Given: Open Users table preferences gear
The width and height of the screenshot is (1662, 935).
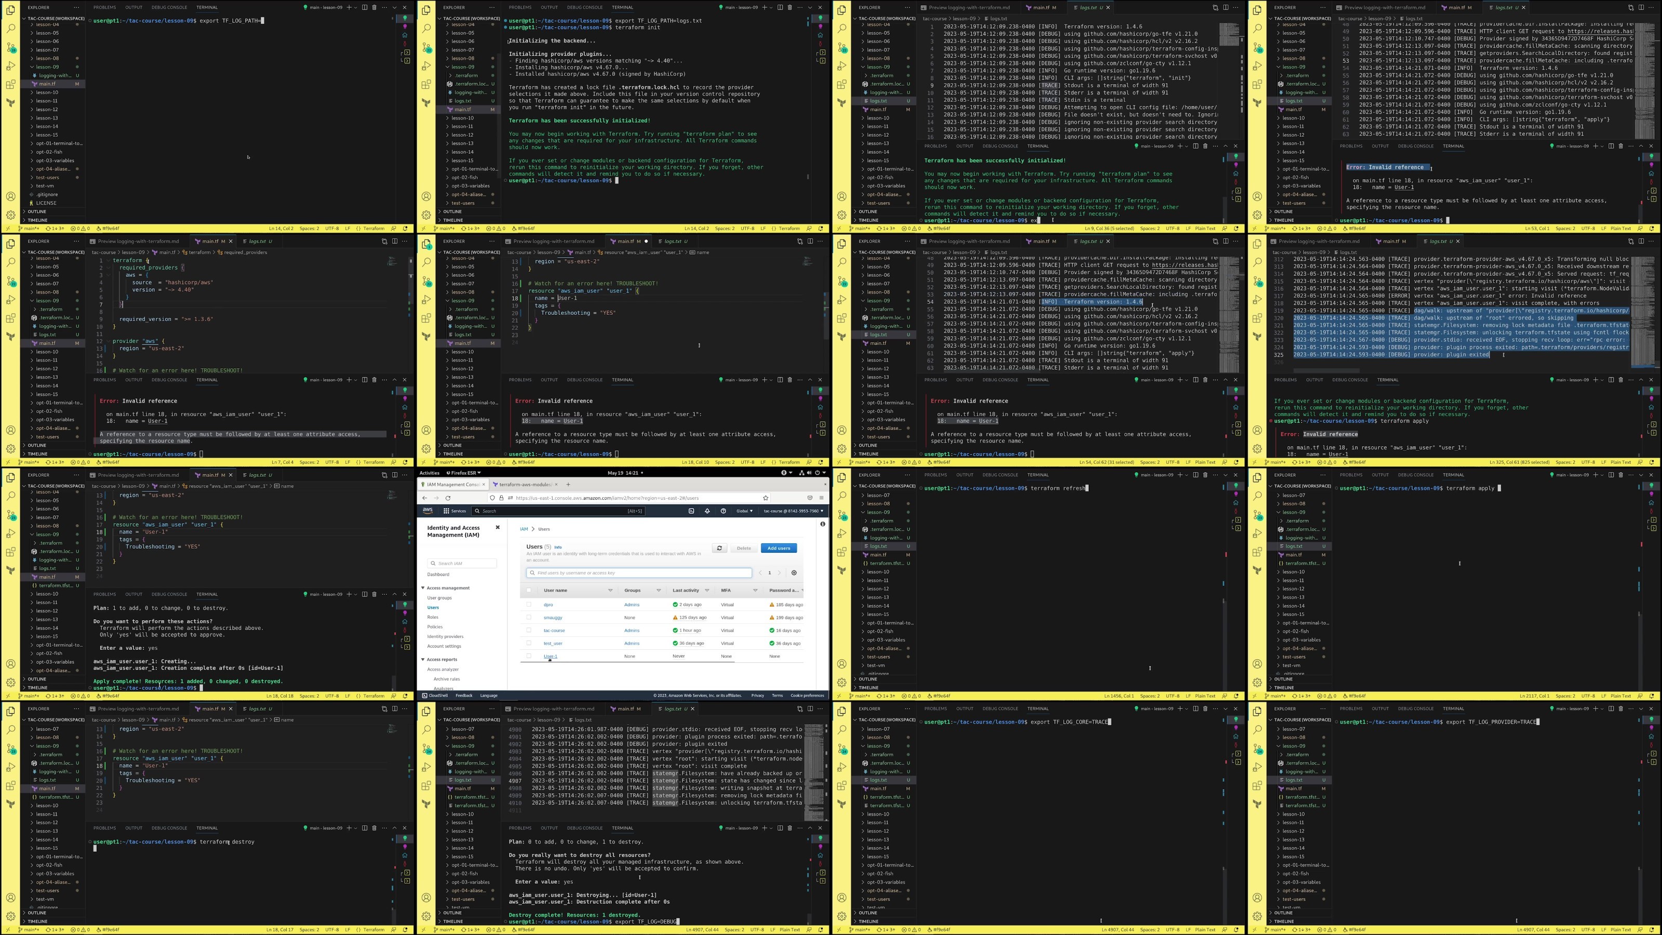Looking at the screenshot, I should [794, 572].
